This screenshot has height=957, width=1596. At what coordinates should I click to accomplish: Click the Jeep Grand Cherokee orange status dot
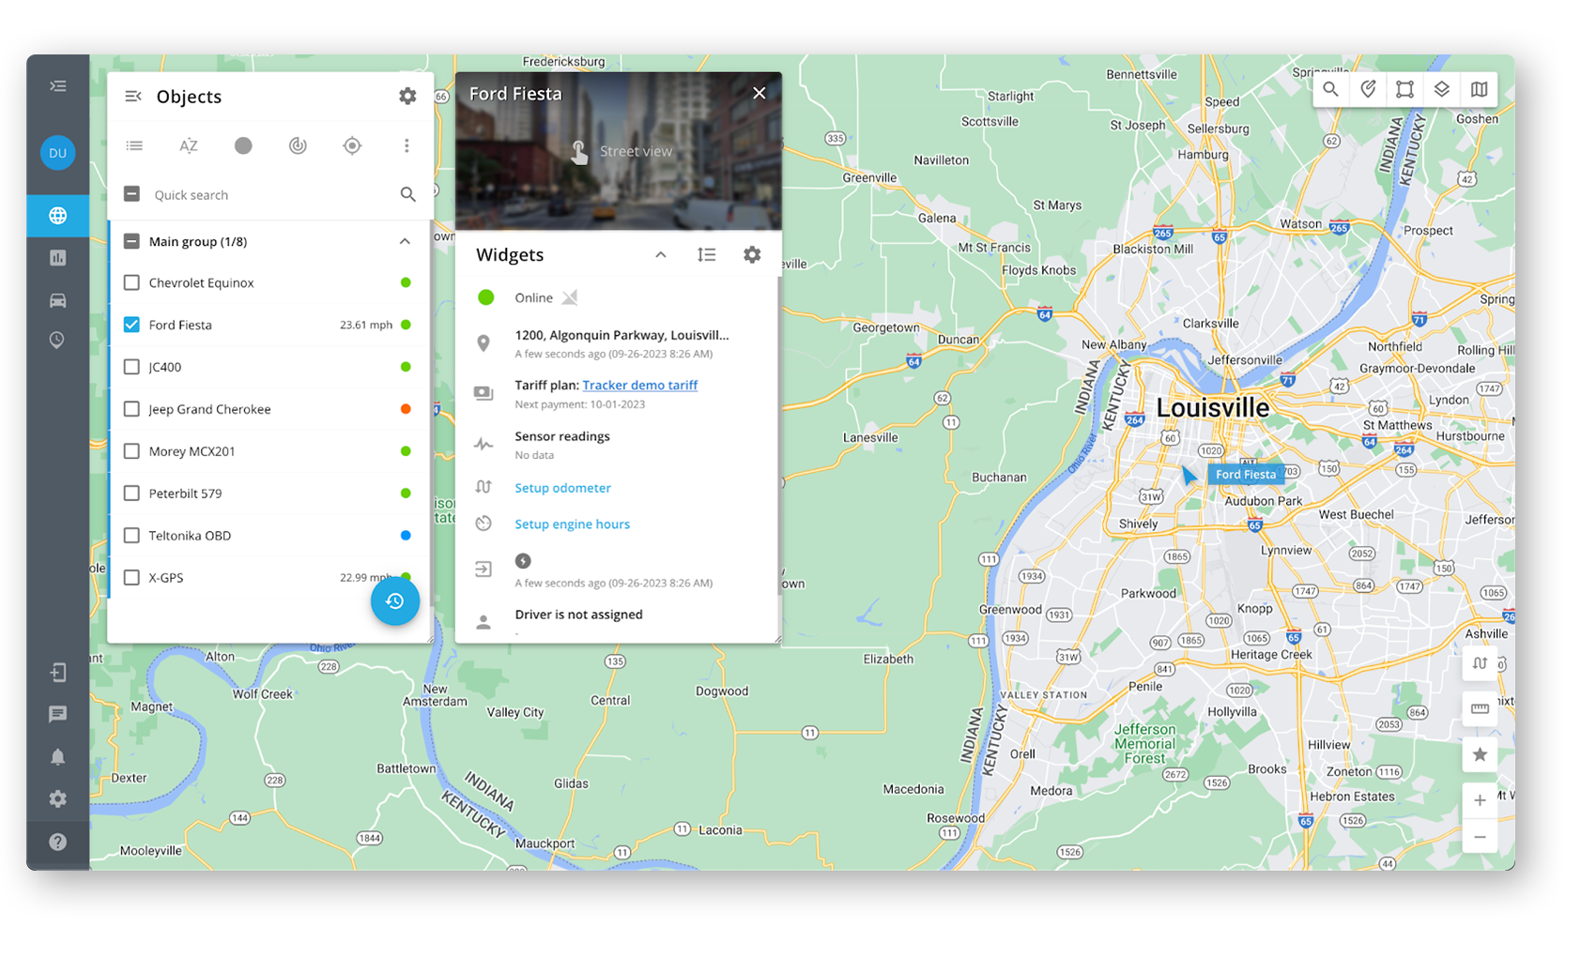[406, 409]
